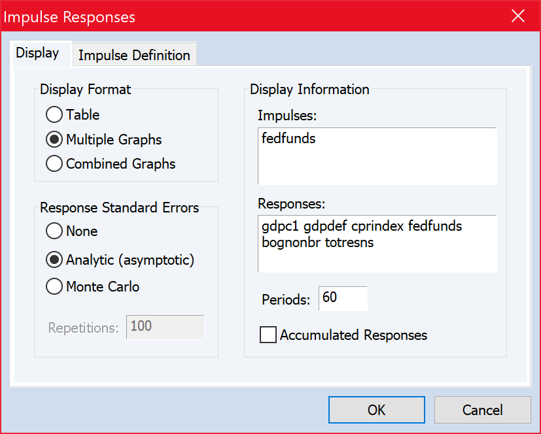This screenshot has height=434, width=541.
Task: Switch to the Display tab
Action: pos(37,54)
